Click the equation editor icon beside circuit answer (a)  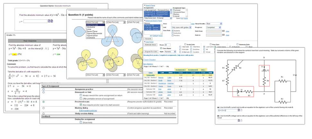[239, 110]
